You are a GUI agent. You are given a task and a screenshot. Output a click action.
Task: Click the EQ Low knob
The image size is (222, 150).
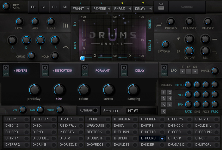(19, 22)
